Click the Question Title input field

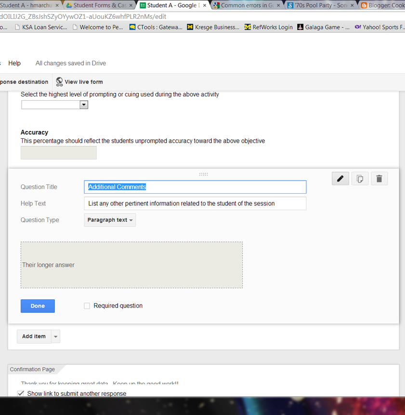click(x=195, y=187)
